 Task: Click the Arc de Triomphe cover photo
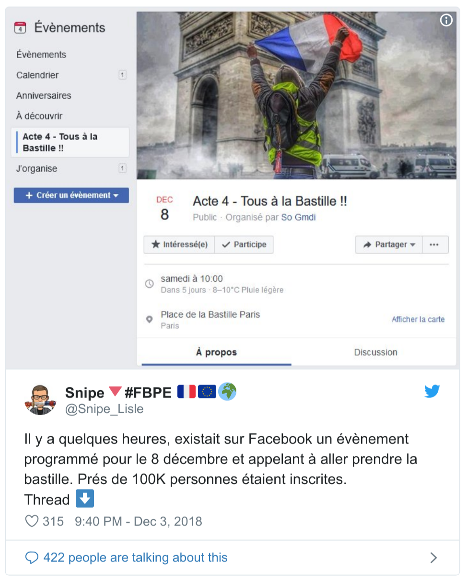pyautogui.click(x=296, y=95)
